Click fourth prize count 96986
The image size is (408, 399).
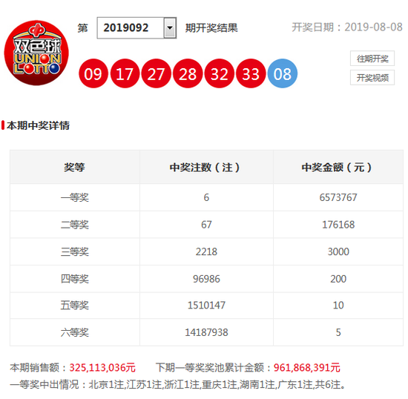(206, 279)
